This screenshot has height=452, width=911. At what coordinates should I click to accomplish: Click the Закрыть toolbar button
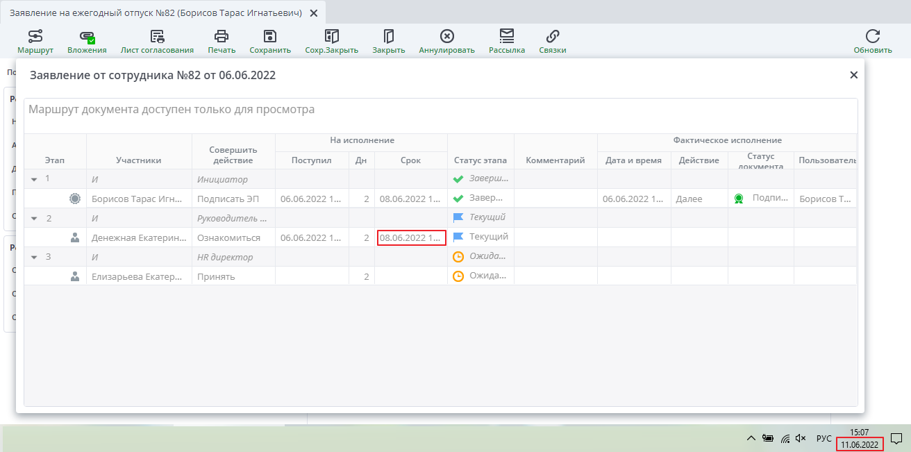point(388,41)
